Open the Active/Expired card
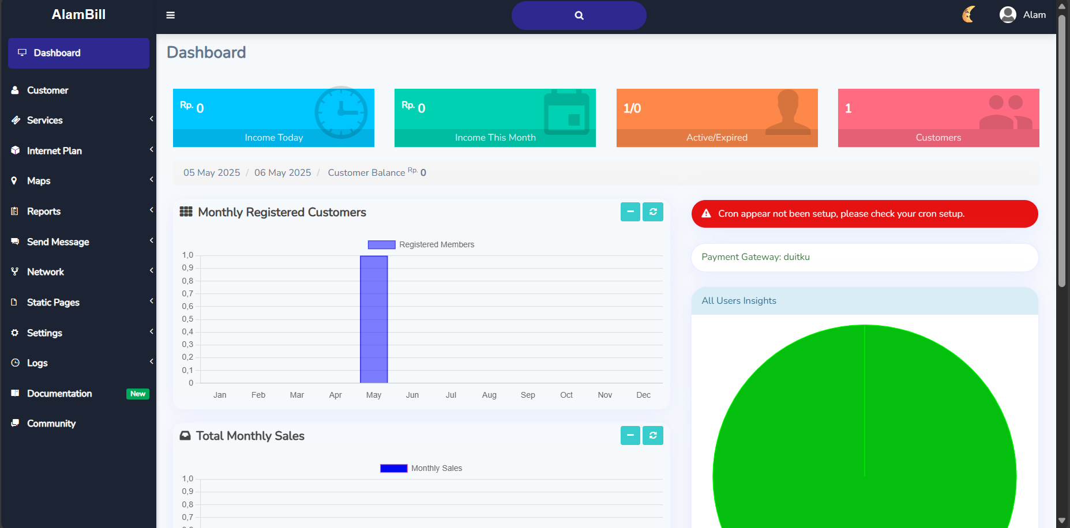 click(717, 118)
